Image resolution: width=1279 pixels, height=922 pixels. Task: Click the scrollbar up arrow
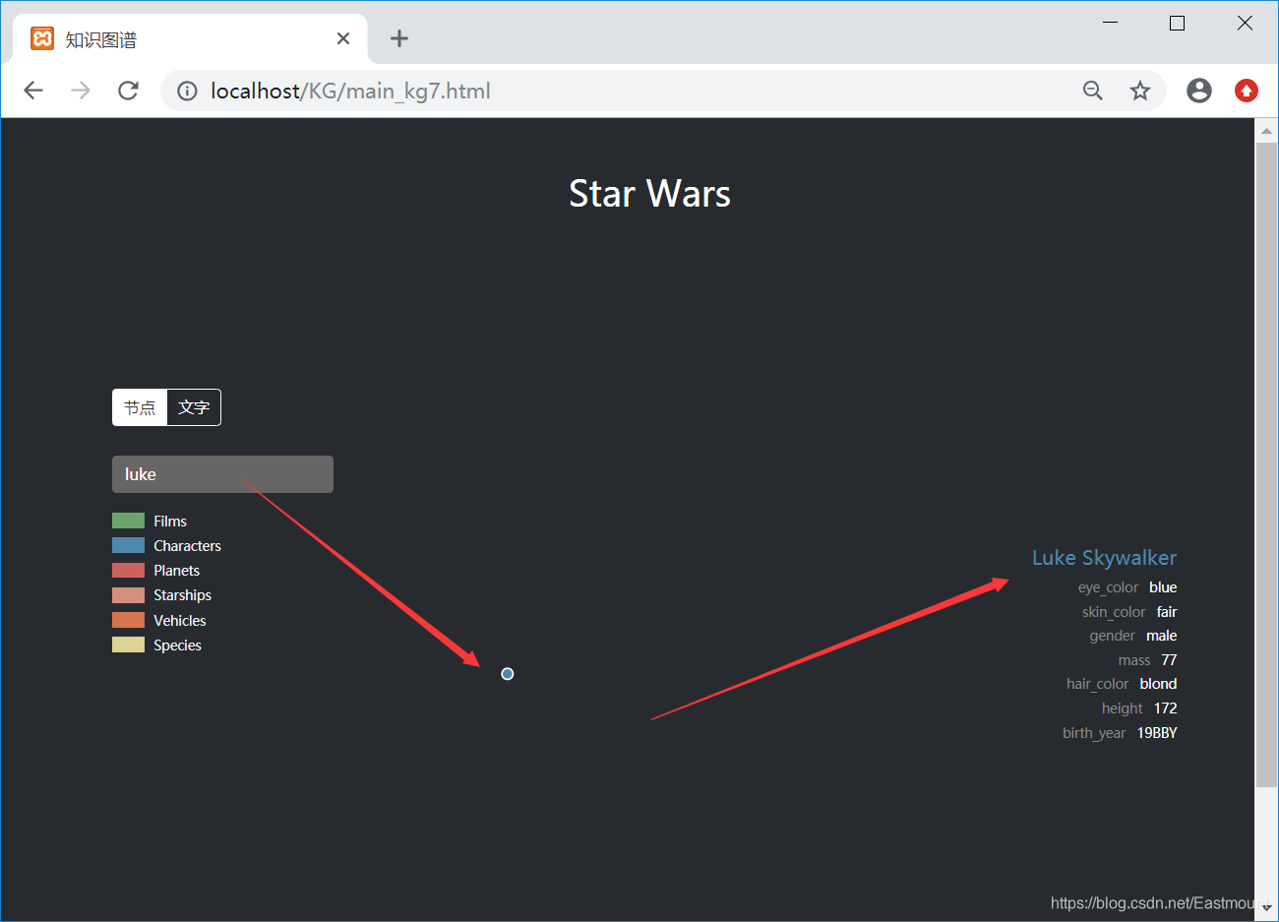pos(1266,131)
